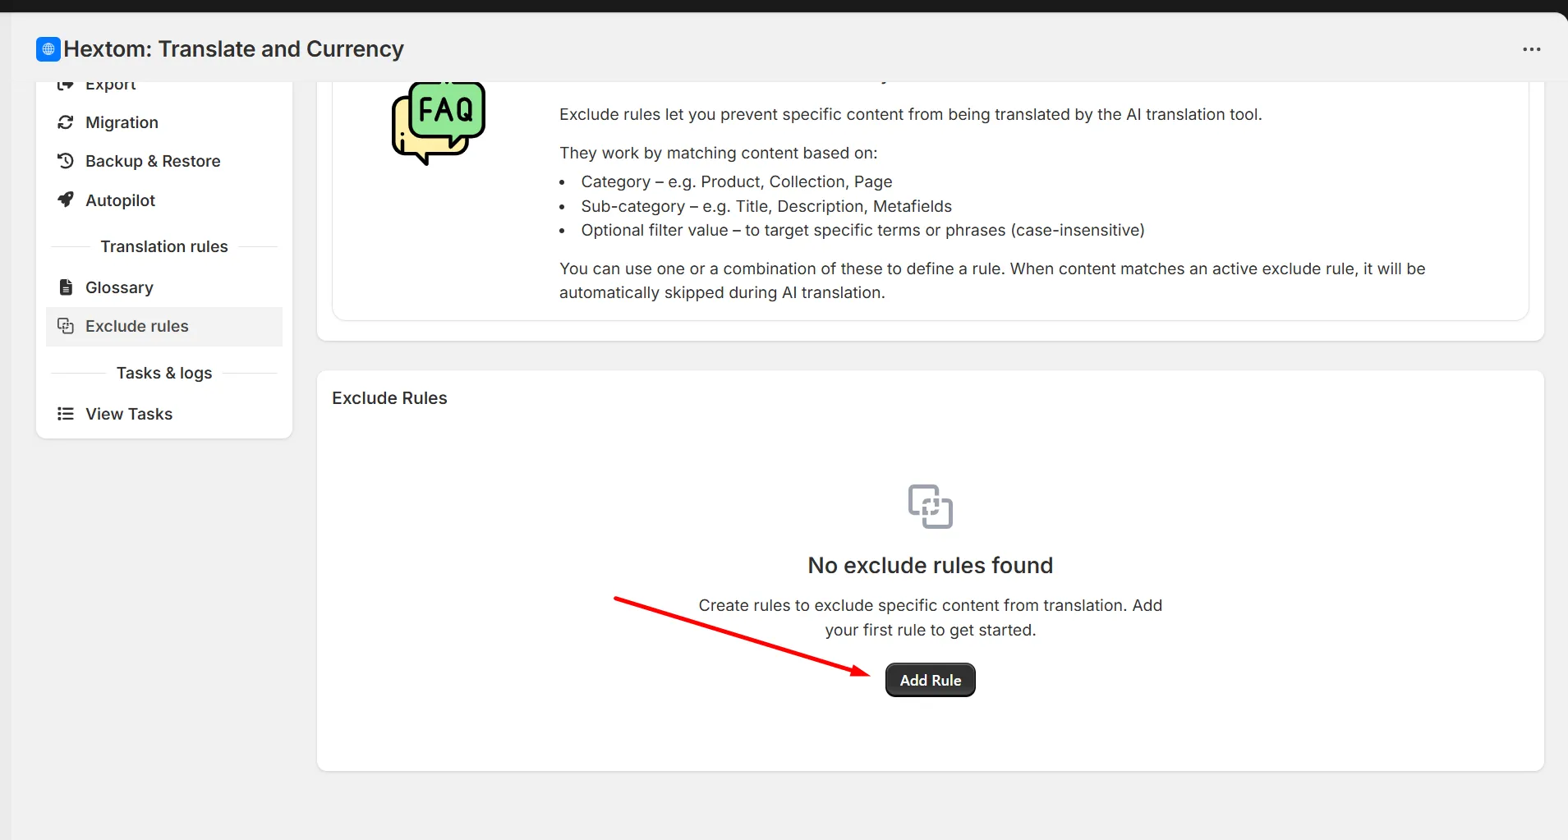Screen dimensions: 1568x840
Task: Click the Hextom: Translate and Currency title
Action: (x=234, y=49)
